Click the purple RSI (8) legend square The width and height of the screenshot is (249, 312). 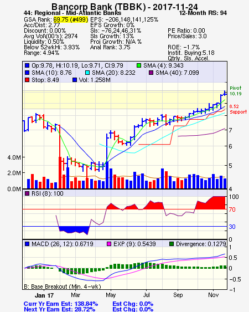point(27,193)
